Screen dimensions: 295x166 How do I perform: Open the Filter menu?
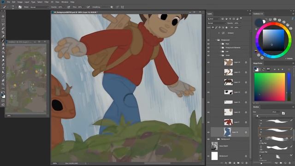(x=47, y=2)
